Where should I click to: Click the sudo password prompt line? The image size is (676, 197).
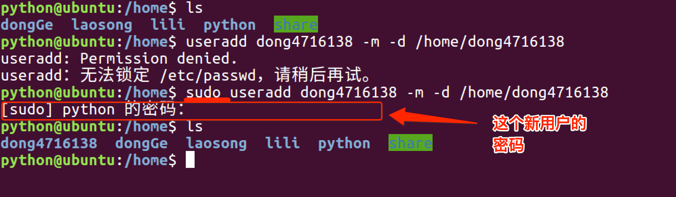click(192, 111)
